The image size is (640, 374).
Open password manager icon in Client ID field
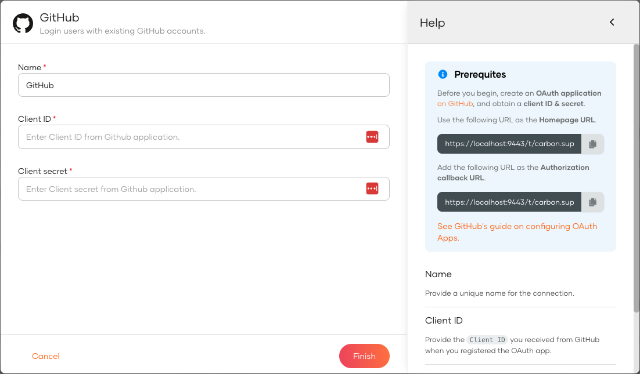coord(372,137)
